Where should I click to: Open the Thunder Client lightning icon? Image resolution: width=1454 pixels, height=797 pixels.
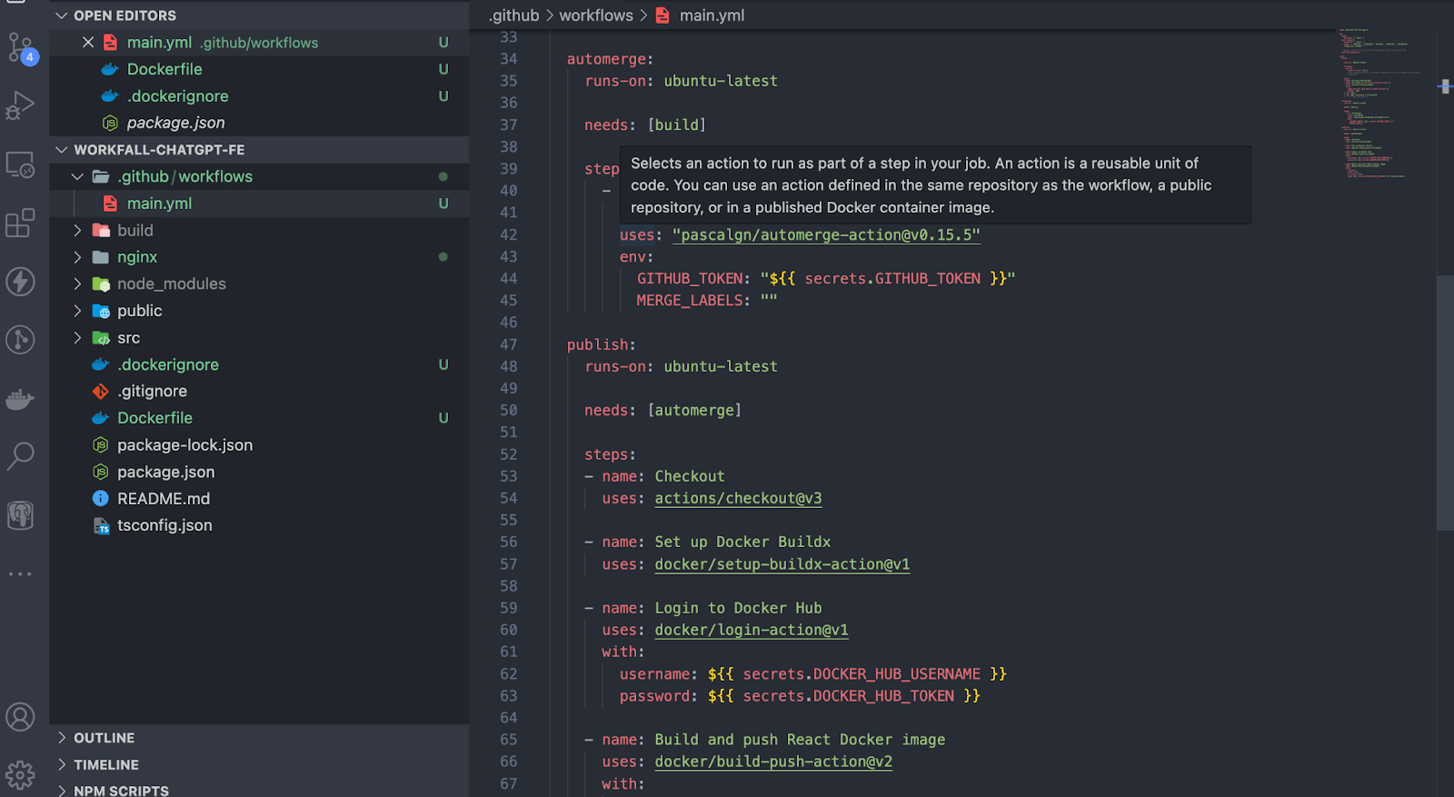(x=20, y=282)
